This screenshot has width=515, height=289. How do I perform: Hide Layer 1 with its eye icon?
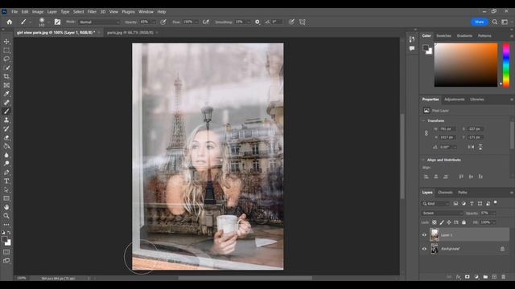[x=424, y=235]
